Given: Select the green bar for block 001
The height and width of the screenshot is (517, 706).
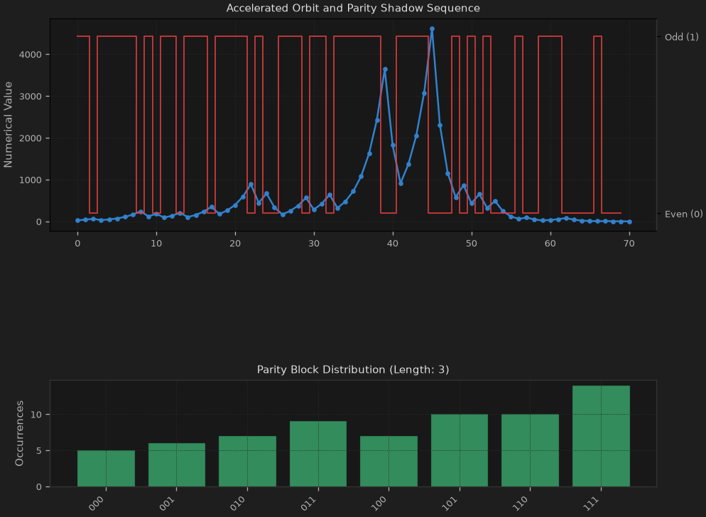Looking at the screenshot, I should 176,464.
